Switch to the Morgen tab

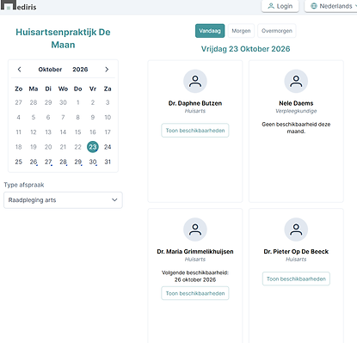[241, 31]
